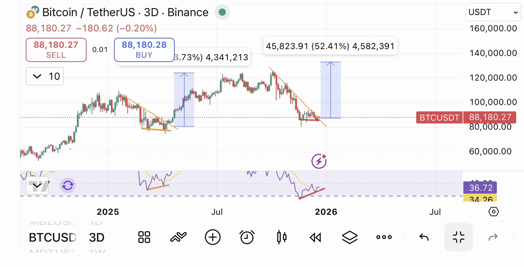Open the chart layouts grid
This screenshot has width=524, height=267.
[x=144, y=237]
